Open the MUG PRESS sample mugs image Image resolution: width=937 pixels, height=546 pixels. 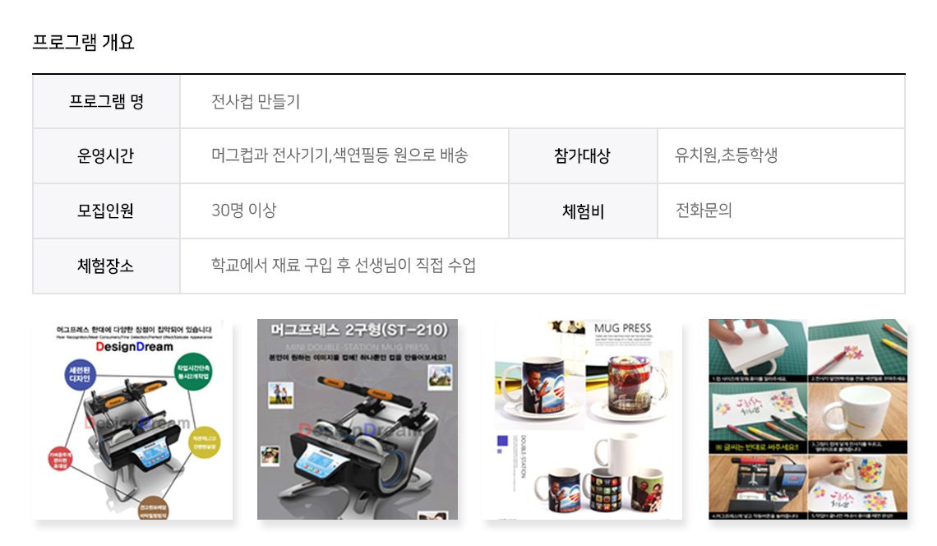pos(582,419)
